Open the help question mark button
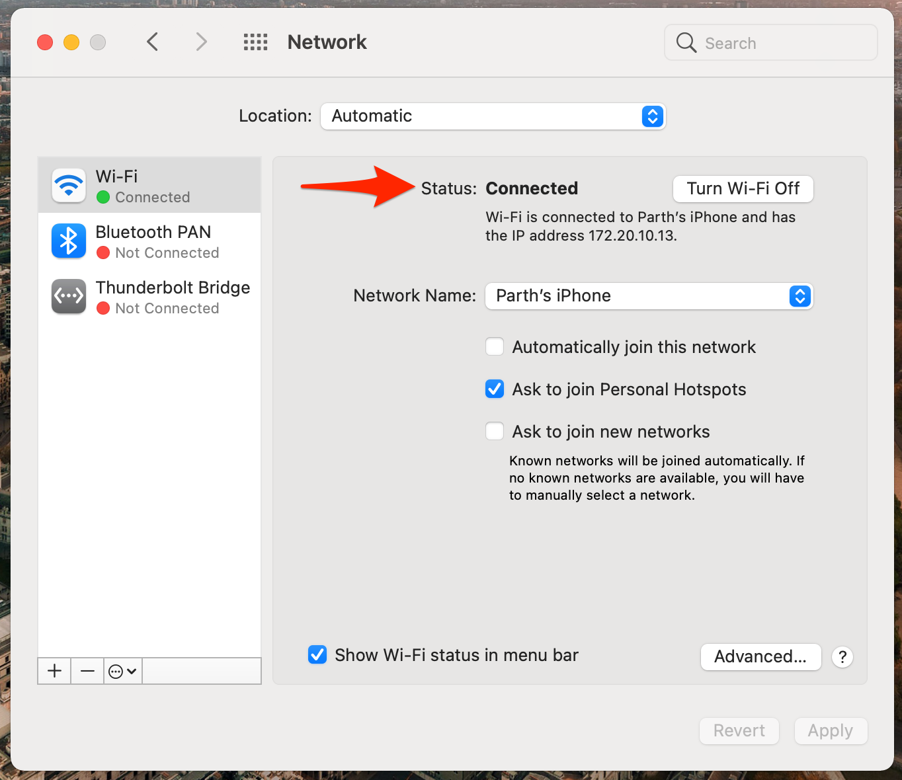This screenshot has height=780, width=902. [x=842, y=657]
